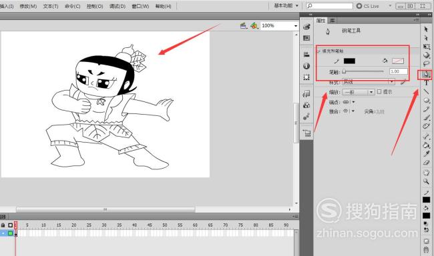Image resolution: width=434 pixels, height=256 pixels.
Task: Select the Brush tool
Action: [x=426, y=117]
